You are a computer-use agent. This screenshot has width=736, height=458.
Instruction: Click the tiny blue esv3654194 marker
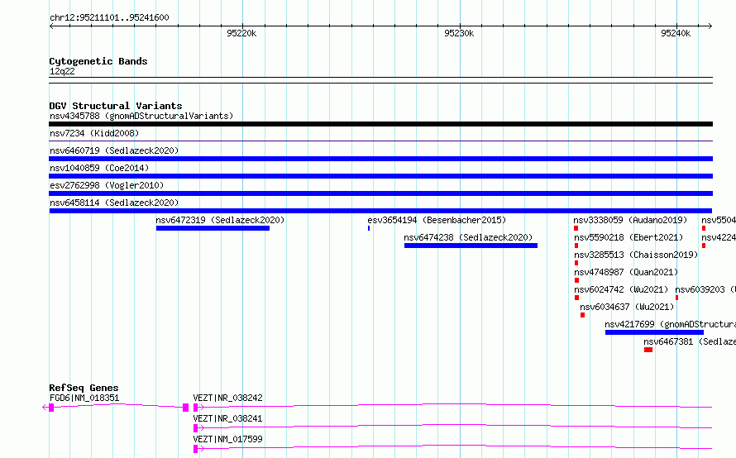(x=369, y=228)
